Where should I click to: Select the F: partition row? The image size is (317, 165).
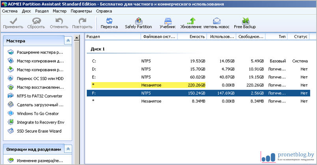(x=198, y=93)
